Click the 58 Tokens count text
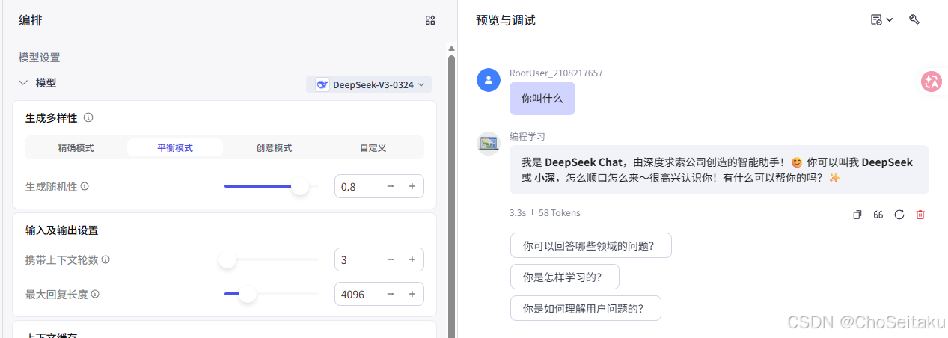The height and width of the screenshot is (338, 948). click(559, 213)
